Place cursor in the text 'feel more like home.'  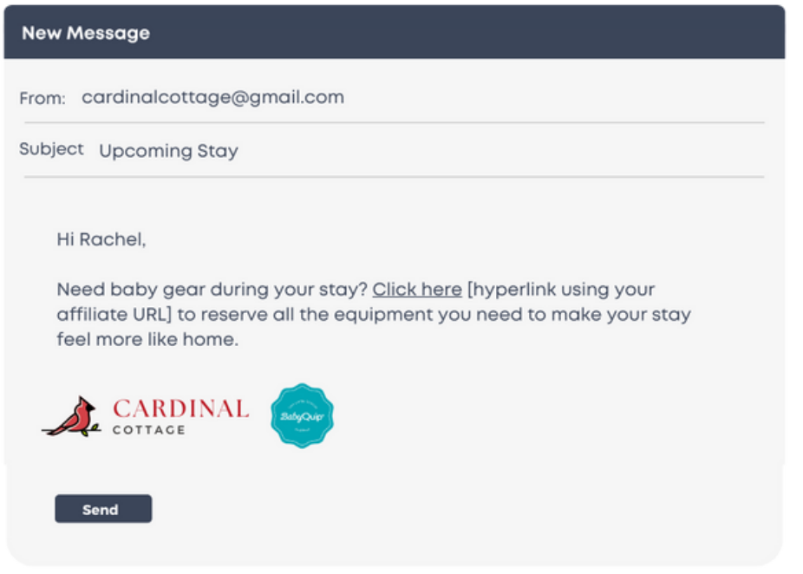pos(147,340)
